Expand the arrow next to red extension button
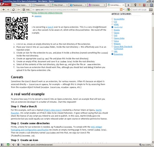This screenshot has height=147, width=154. [x=148, y=5]
